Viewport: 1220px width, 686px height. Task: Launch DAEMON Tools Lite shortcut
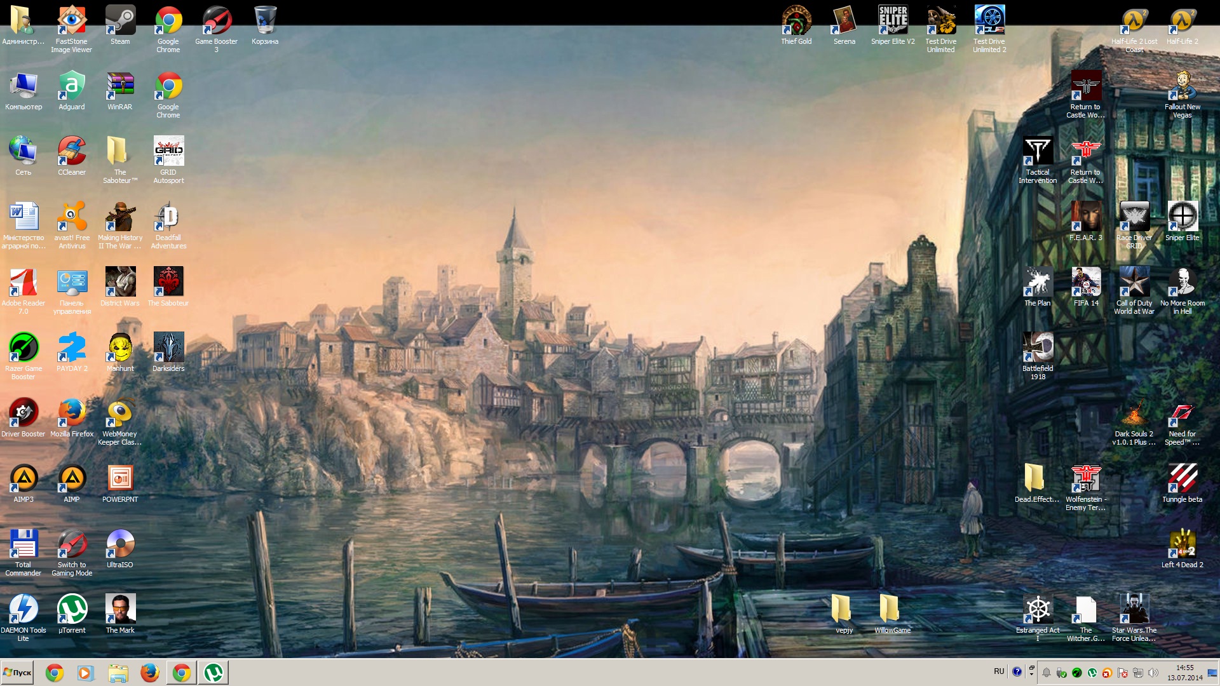point(24,617)
